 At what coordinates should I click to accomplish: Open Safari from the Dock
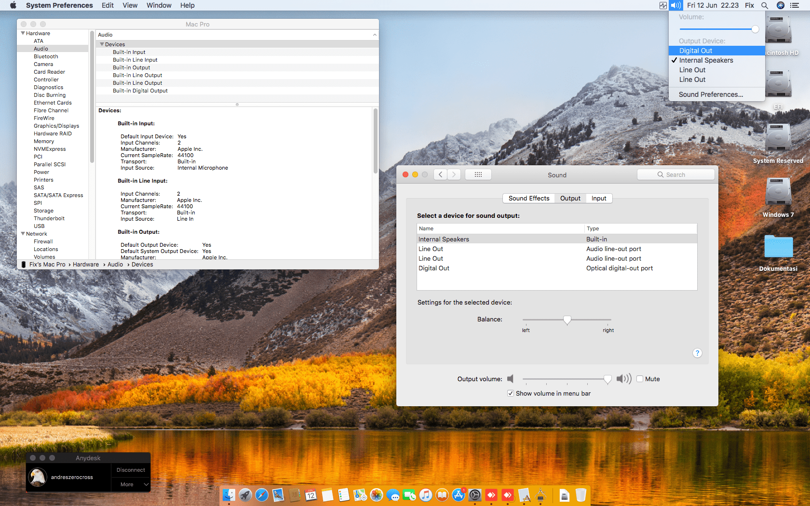coord(262,495)
